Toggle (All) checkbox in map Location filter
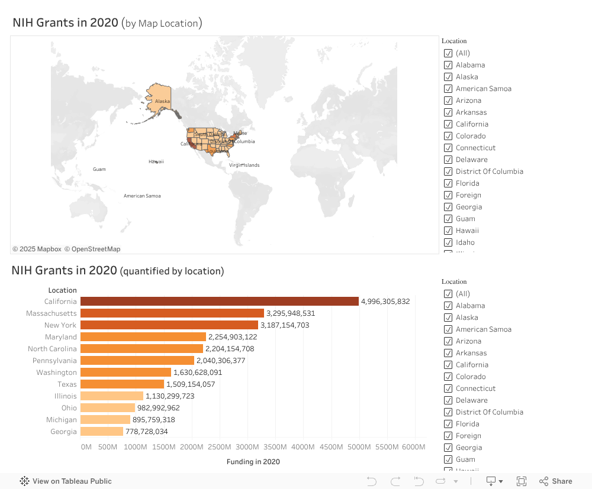The width and height of the screenshot is (592, 489). click(x=448, y=53)
